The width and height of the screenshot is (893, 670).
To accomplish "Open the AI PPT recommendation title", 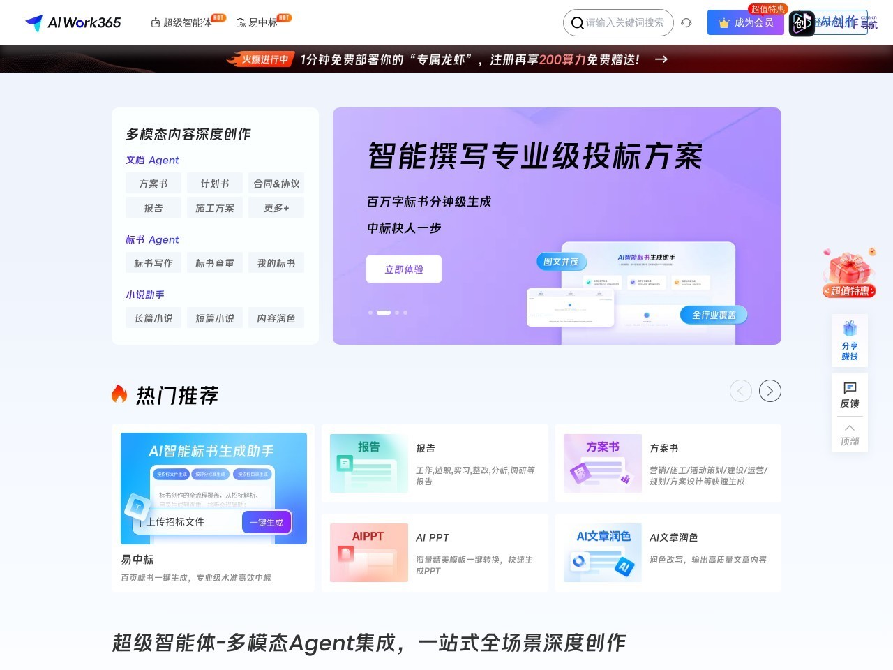I will pos(433,537).
